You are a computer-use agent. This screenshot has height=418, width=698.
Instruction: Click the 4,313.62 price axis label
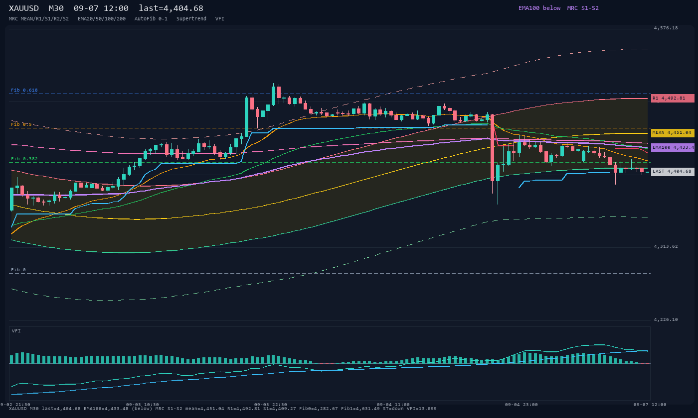(x=666, y=246)
